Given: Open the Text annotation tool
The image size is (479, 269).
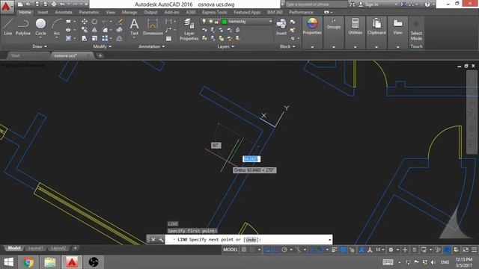Looking at the screenshot, I should 135,27.
